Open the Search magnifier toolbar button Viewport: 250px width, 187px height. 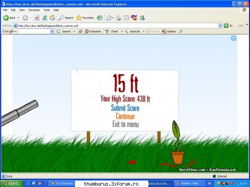(66, 18)
